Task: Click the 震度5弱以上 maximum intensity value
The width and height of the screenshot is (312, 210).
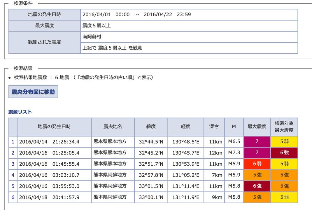Action: [97, 26]
